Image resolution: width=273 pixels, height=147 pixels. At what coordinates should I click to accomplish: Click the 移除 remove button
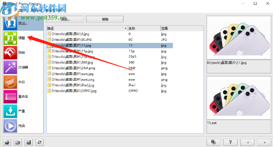(x=105, y=19)
